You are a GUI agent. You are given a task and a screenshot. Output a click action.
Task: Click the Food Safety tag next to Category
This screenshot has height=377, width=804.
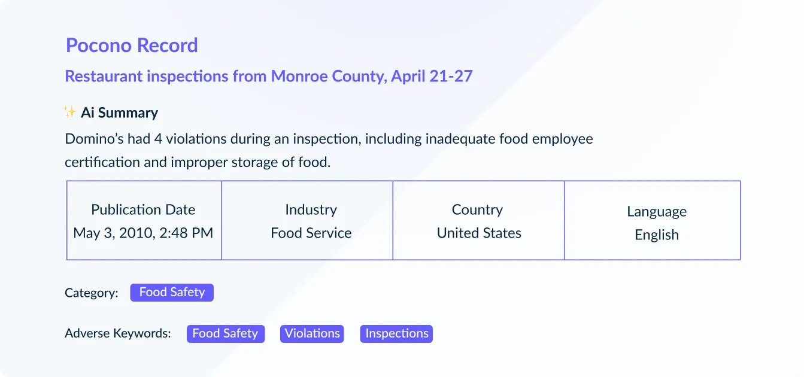[172, 293]
